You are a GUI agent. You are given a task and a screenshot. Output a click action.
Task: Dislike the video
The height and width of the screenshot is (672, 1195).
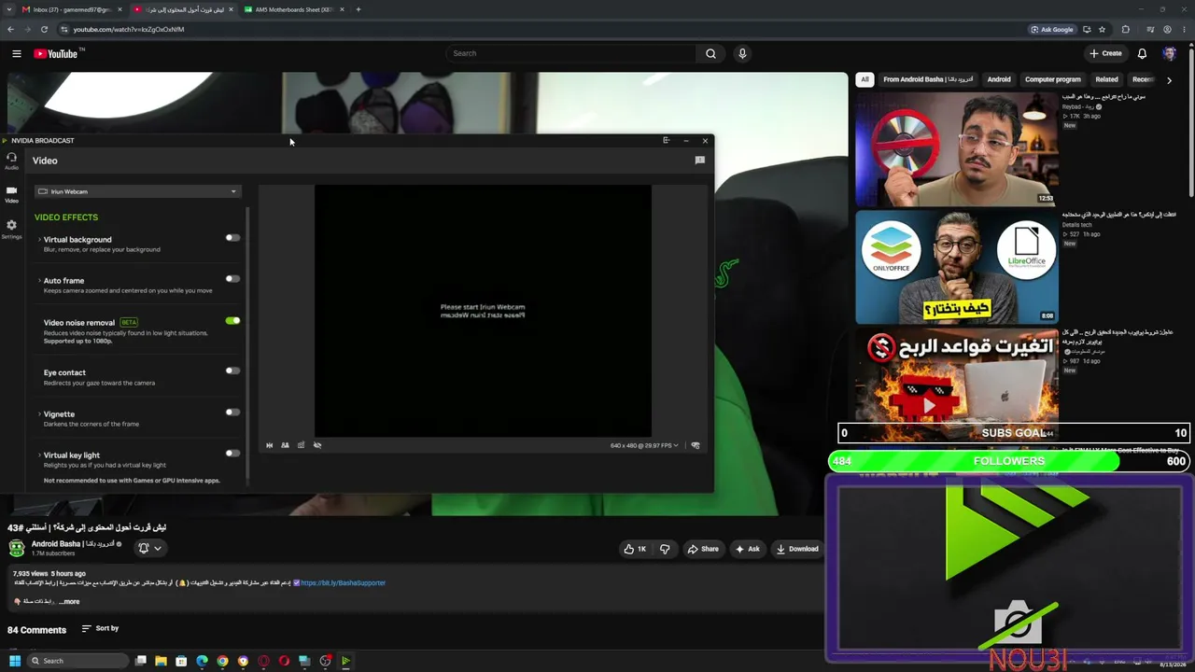[665, 549]
